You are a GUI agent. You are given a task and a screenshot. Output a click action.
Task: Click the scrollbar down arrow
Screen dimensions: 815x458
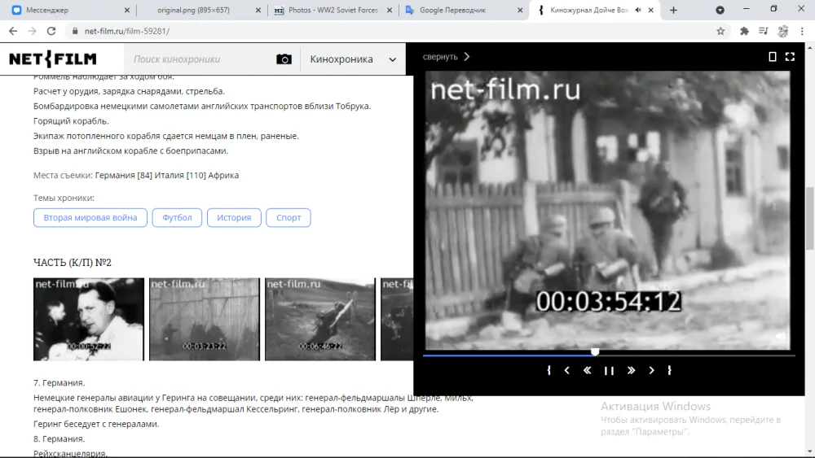(x=810, y=452)
